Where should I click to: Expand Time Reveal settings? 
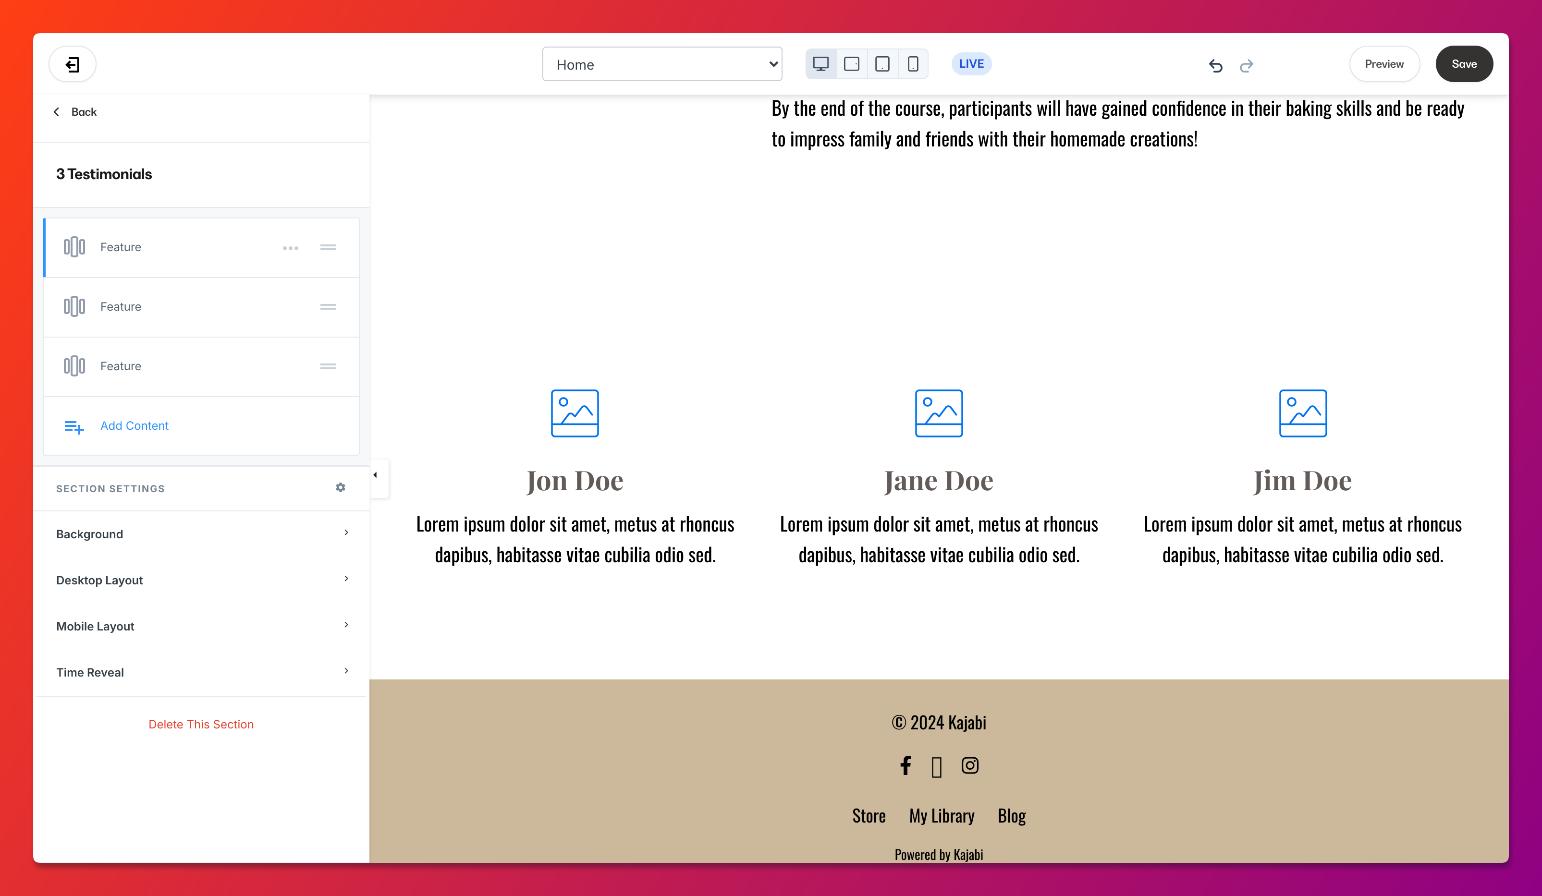201,672
